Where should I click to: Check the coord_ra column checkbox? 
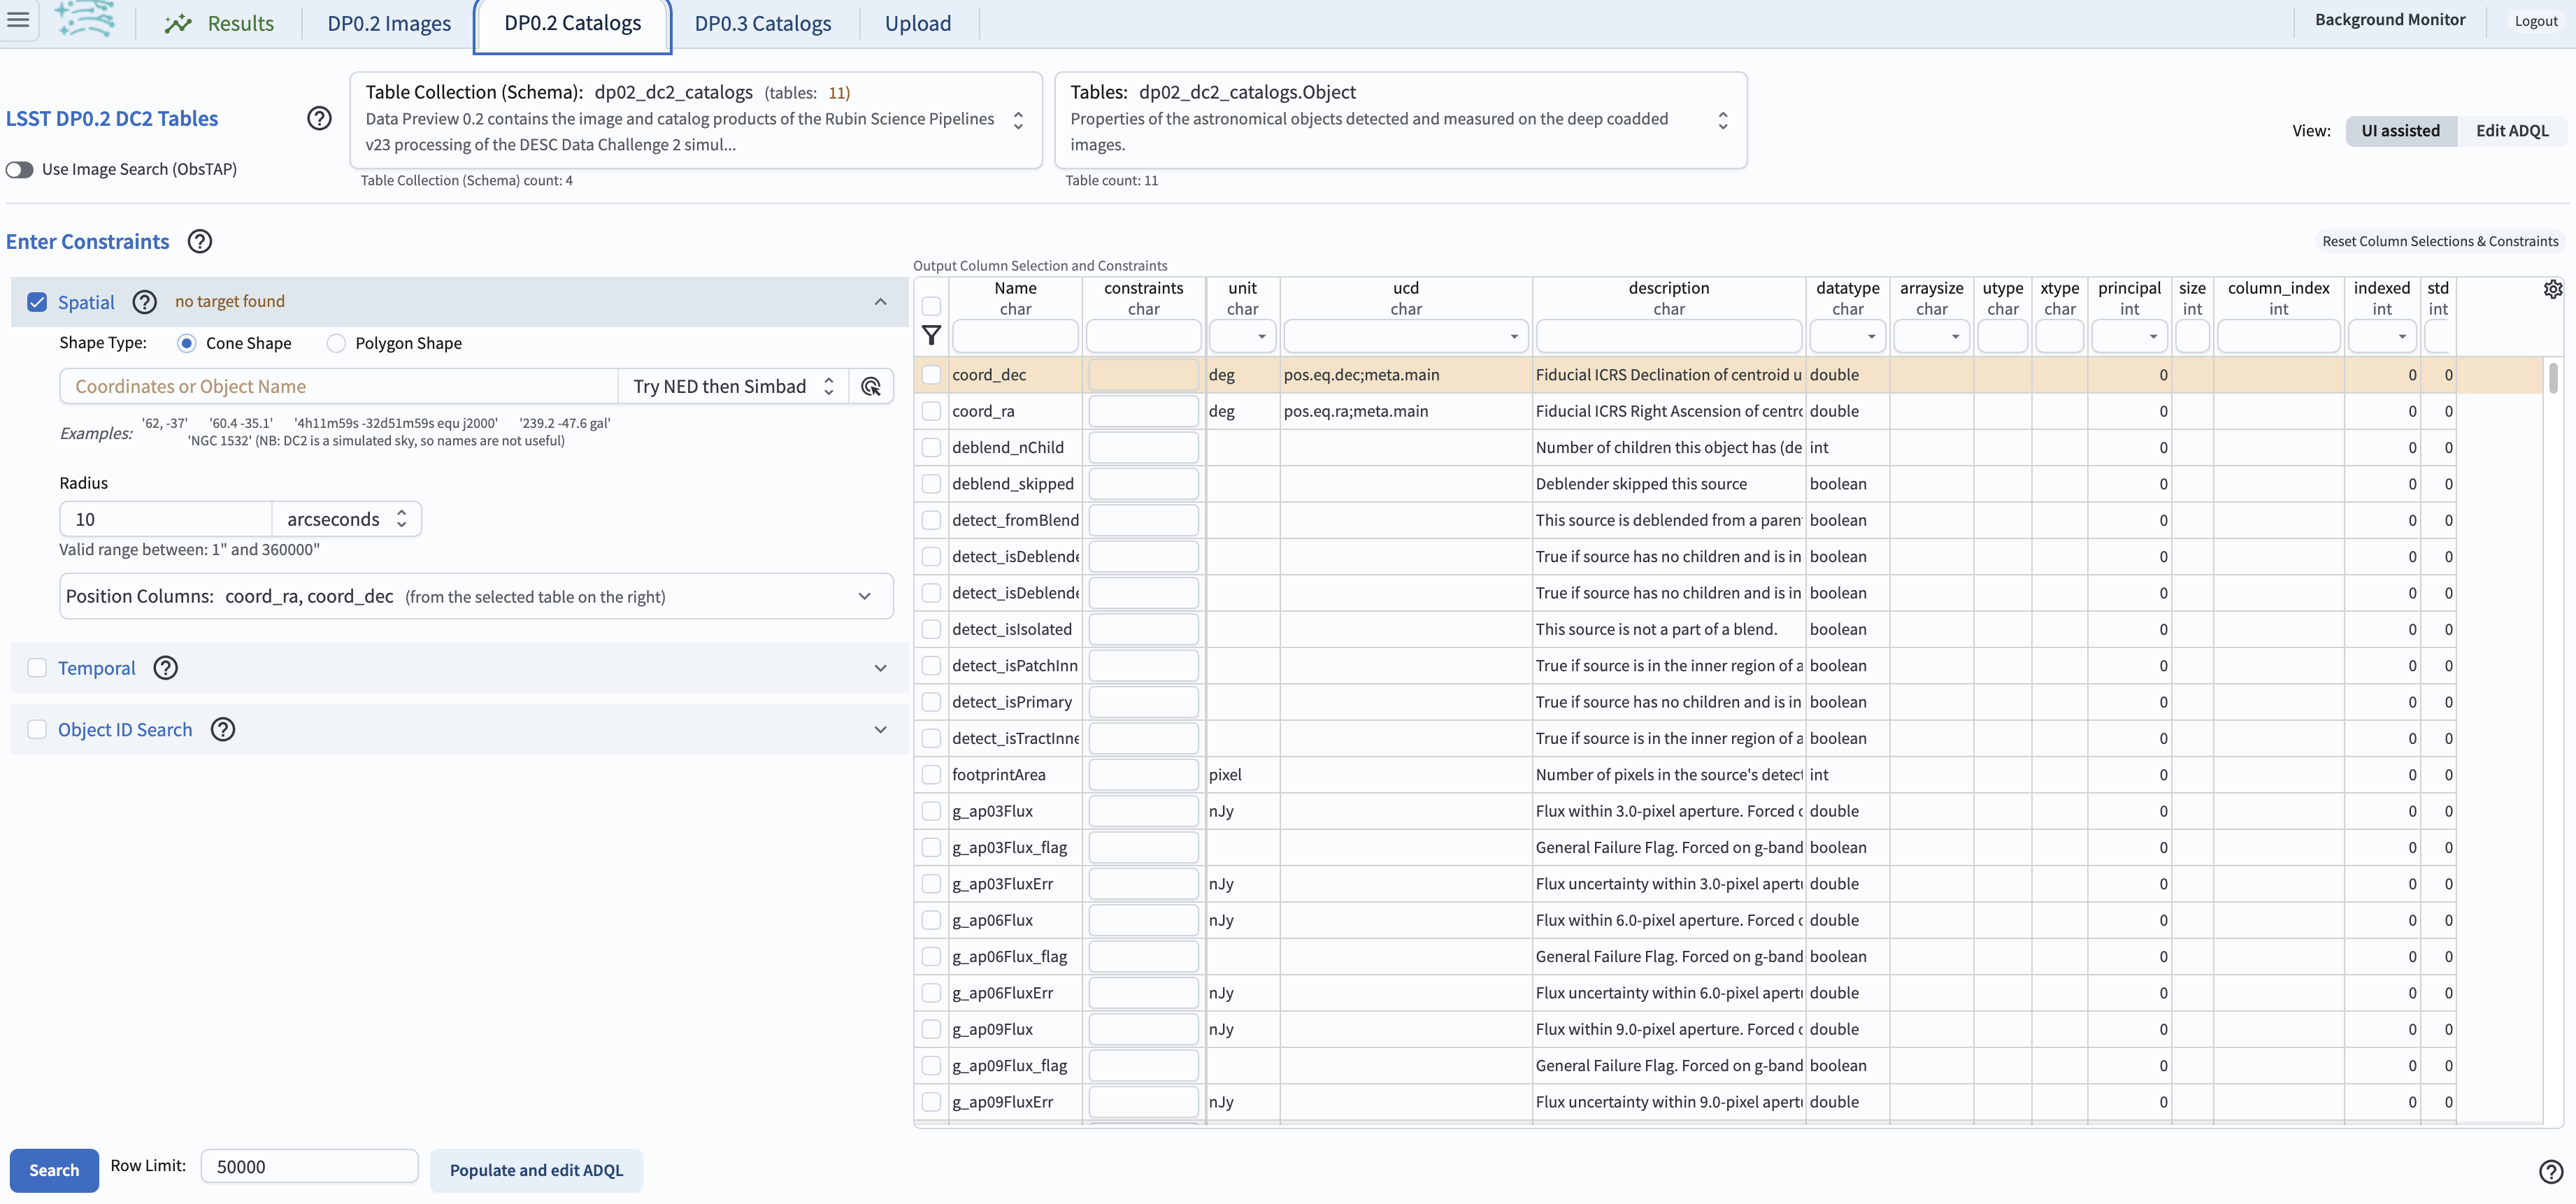click(931, 411)
